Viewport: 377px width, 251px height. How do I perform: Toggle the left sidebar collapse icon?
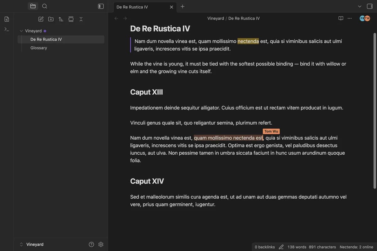[101, 6]
